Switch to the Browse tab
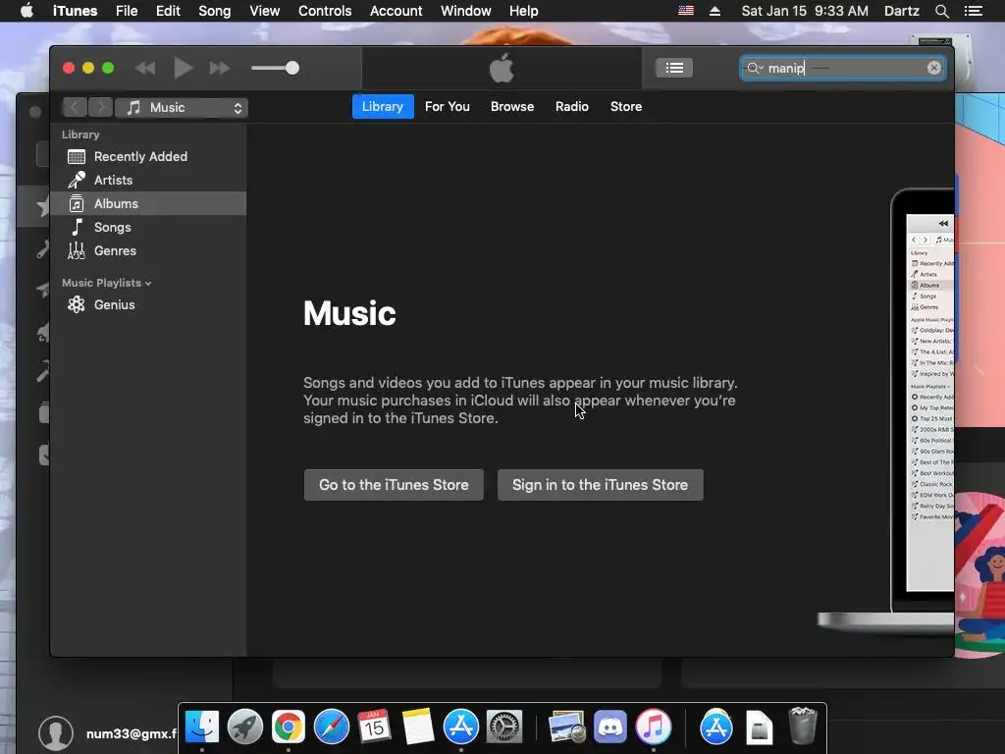Screen dimensions: 1005x754 click(512, 106)
